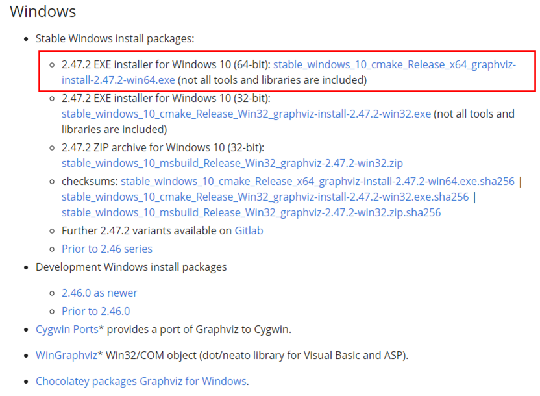Visit the Cygwin Ports link
This screenshot has width=540, height=396.
(x=67, y=329)
